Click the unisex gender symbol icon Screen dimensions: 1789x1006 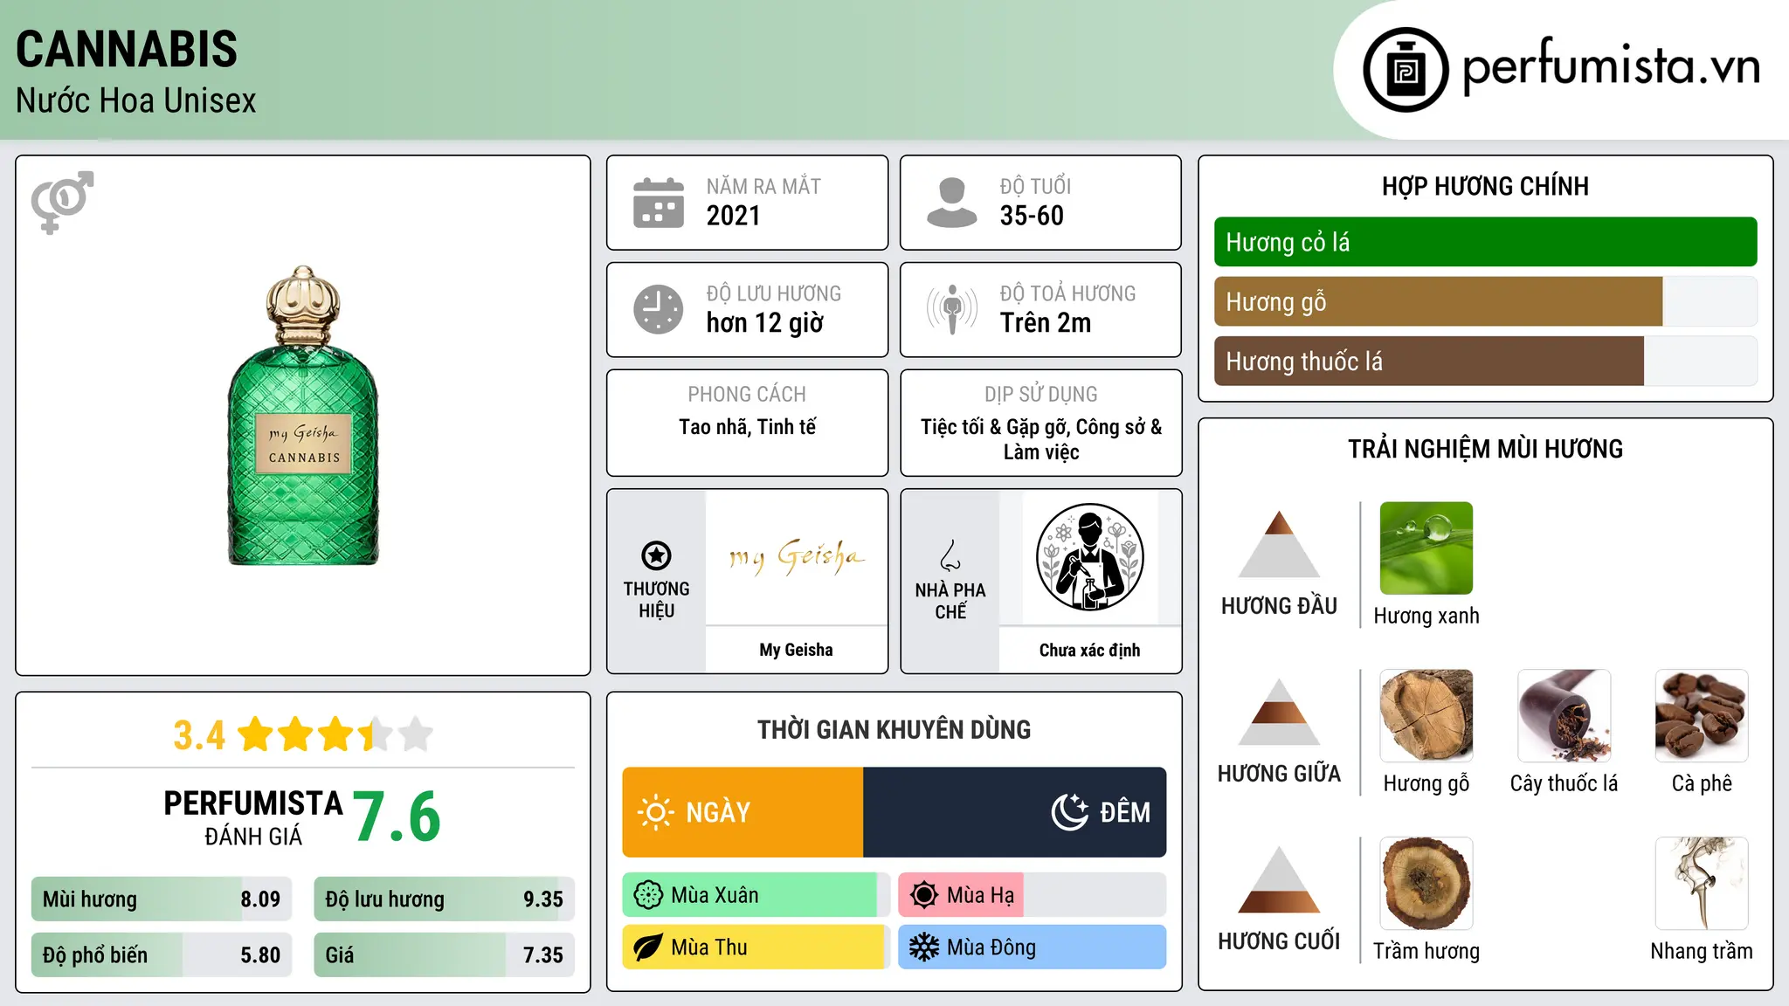62,203
